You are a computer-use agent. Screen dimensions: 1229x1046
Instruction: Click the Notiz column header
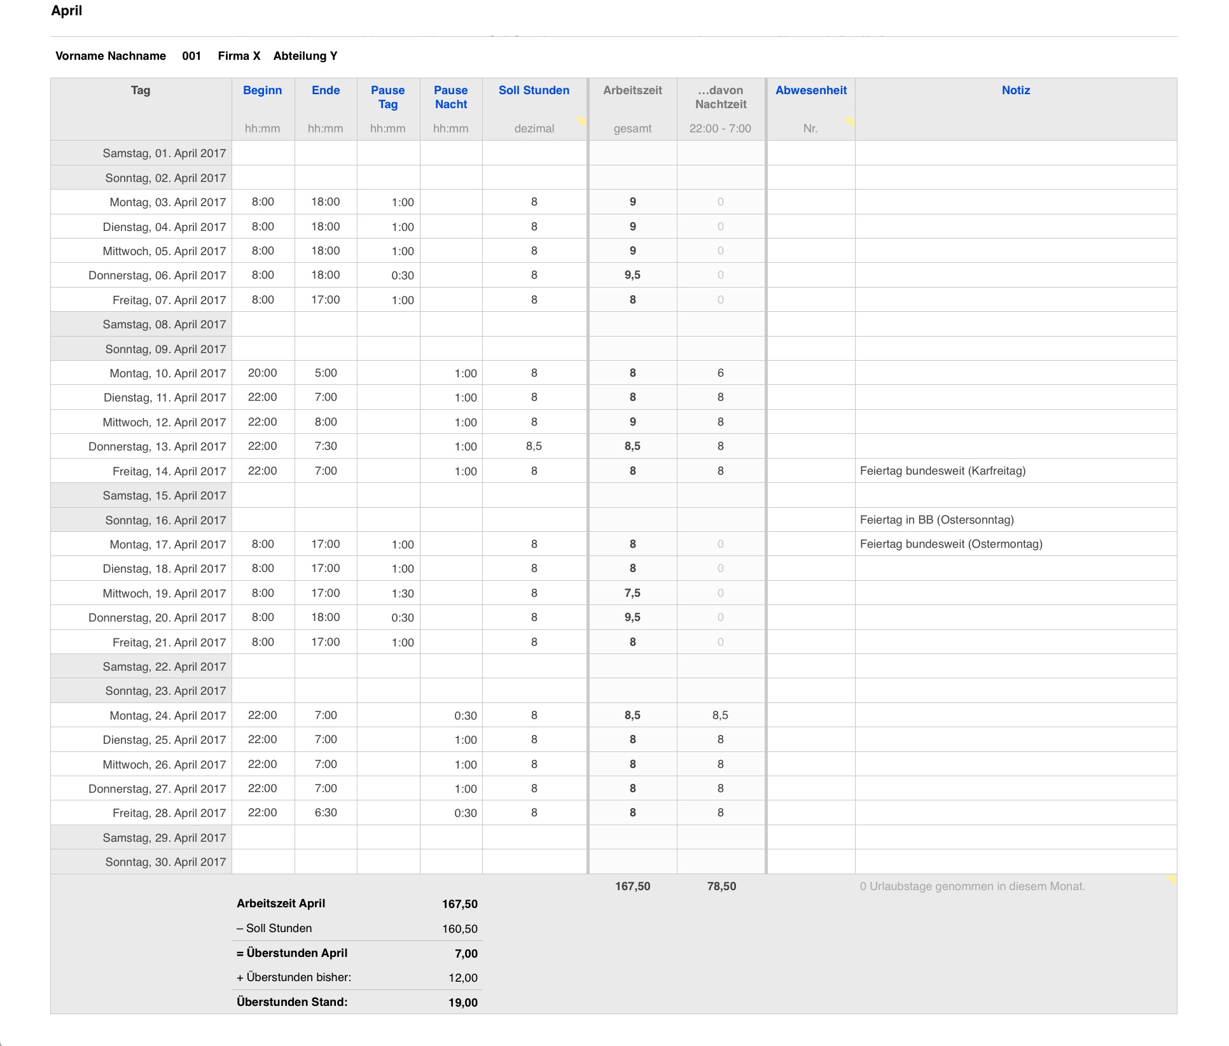click(x=1015, y=90)
